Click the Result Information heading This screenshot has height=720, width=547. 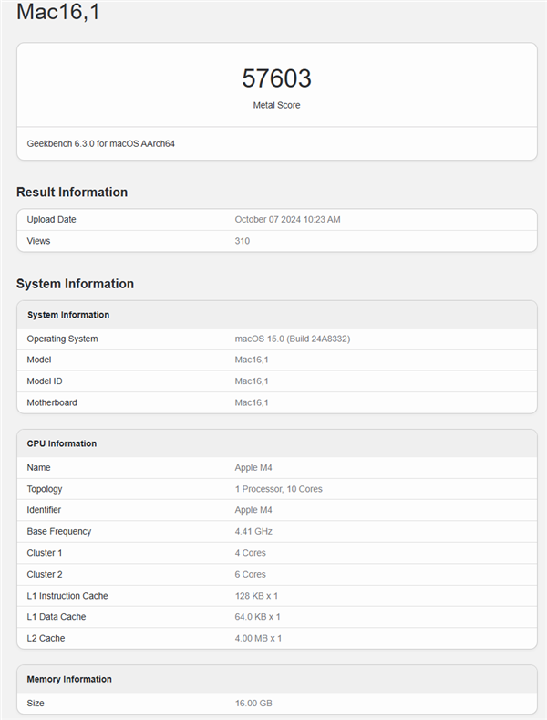(72, 192)
